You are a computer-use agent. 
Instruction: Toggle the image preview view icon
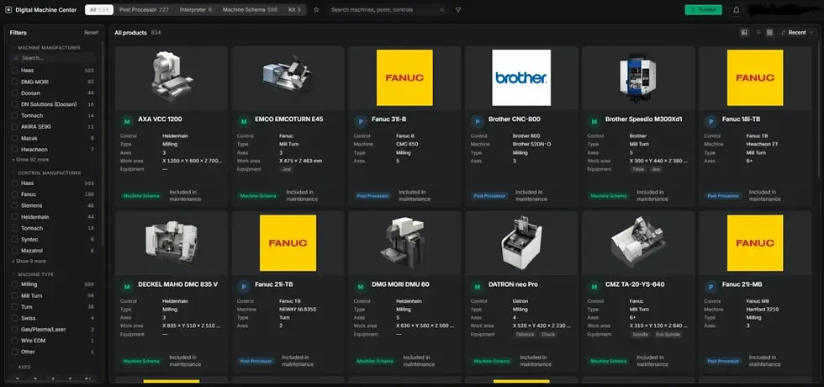tap(744, 33)
